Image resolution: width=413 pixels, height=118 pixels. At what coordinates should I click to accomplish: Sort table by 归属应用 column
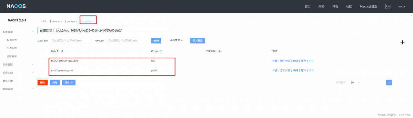click(x=219, y=51)
